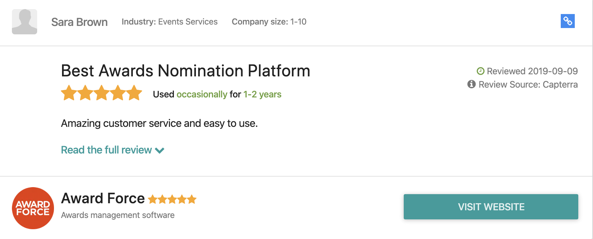Click Sara Brown's avatar placeholder image

tap(25, 22)
